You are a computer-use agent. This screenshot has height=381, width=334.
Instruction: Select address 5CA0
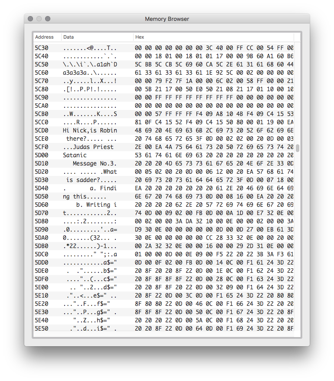(42, 106)
